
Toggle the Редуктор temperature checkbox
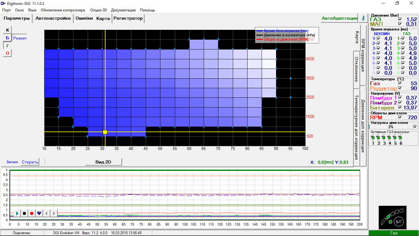399,88
